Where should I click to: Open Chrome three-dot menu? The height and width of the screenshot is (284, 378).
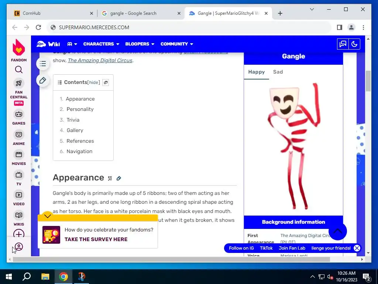[363, 27]
